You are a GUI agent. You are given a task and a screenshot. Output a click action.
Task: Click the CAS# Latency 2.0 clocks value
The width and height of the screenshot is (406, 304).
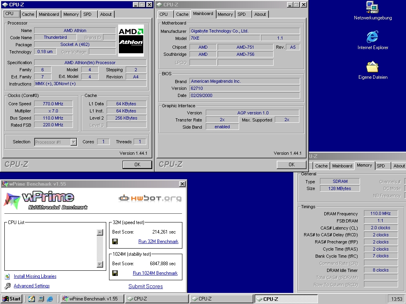click(381, 228)
